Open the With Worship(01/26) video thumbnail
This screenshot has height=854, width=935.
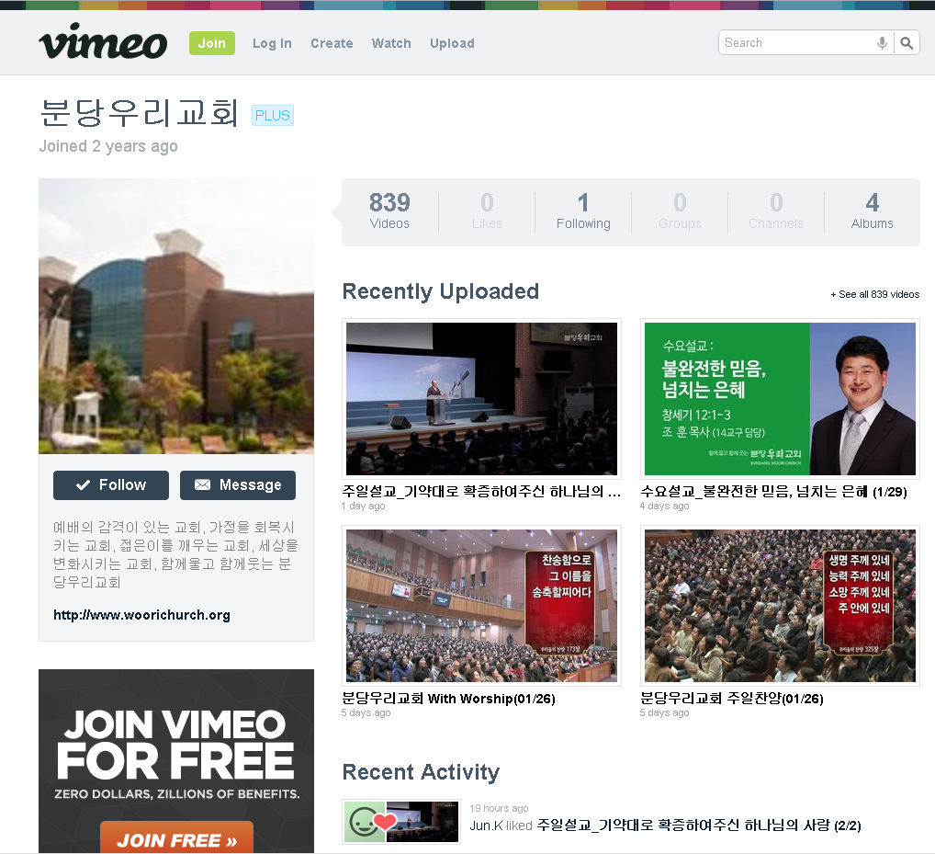tap(482, 606)
